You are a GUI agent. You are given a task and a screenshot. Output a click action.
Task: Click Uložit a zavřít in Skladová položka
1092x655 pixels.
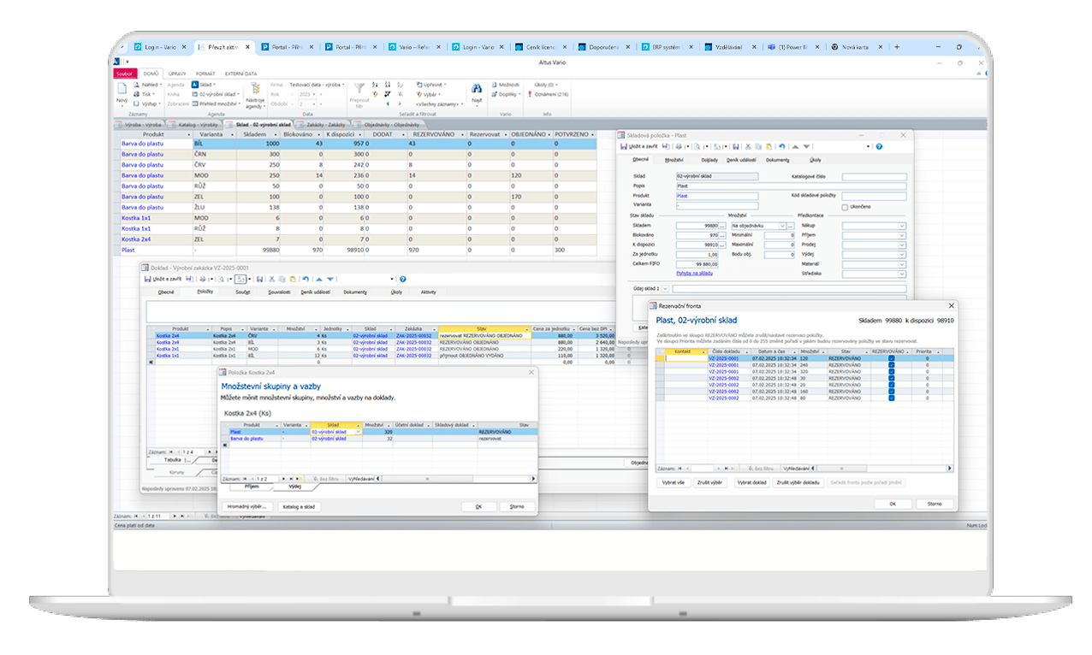(641, 146)
